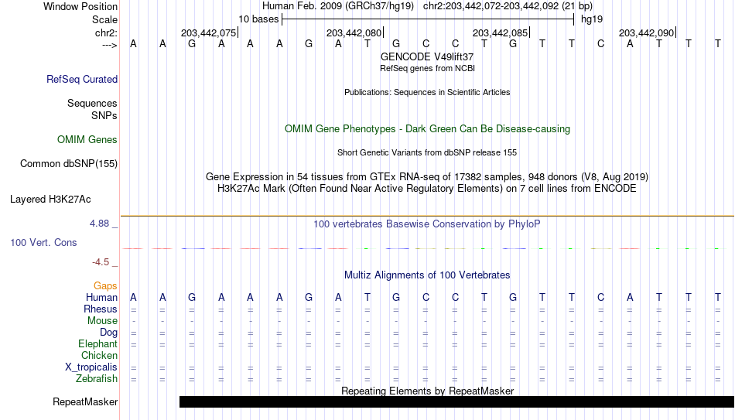Click the 4.88 PhyloP upper value

point(99,224)
